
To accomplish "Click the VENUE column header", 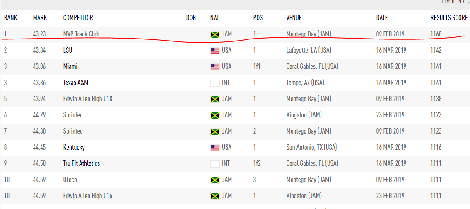I will 294,18.
